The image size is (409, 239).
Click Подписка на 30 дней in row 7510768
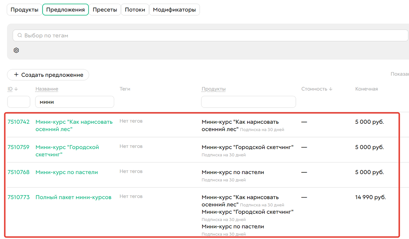tap(224, 180)
